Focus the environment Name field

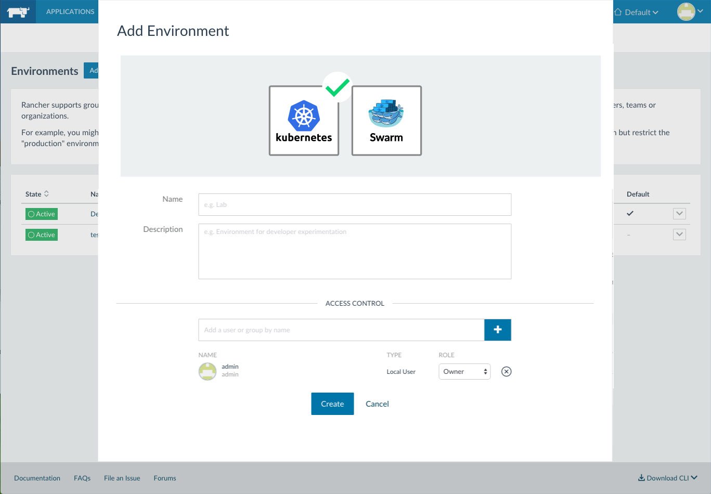[x=355, y=204]
